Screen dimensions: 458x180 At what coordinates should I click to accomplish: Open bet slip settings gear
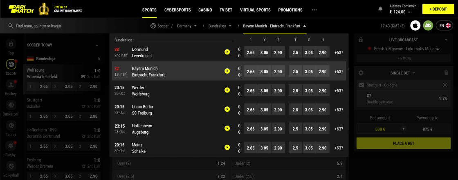click(361, 73)
